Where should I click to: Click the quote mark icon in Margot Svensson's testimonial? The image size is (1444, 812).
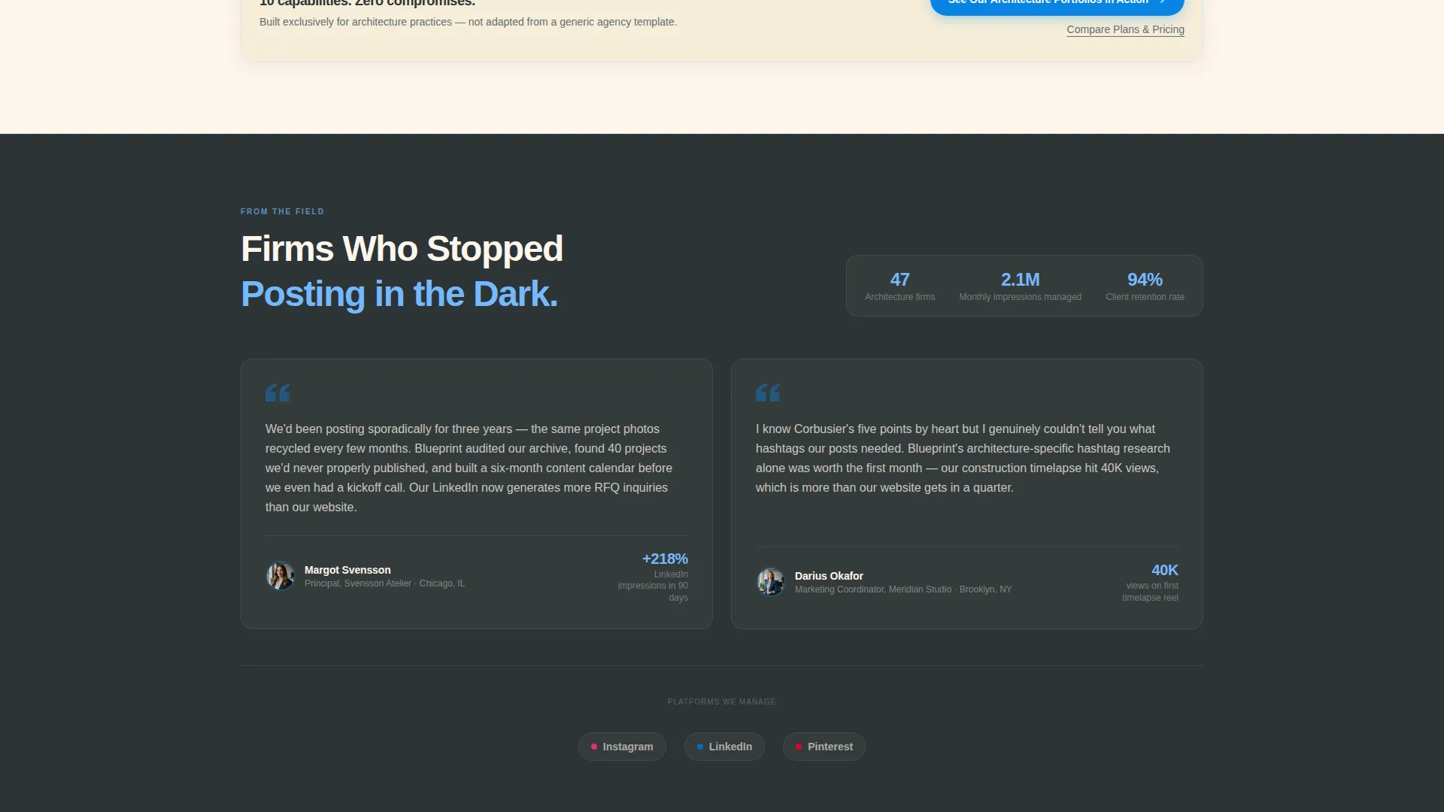pyautogui.click(x=278, y=392)
